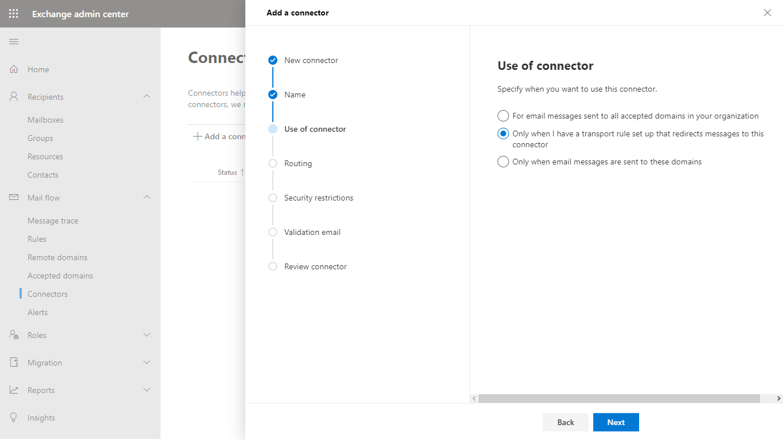Screen dimensions: 783x440
Task: Open Message trace in the sidebar
Action: pyautogui.click(x=53, y=221)
